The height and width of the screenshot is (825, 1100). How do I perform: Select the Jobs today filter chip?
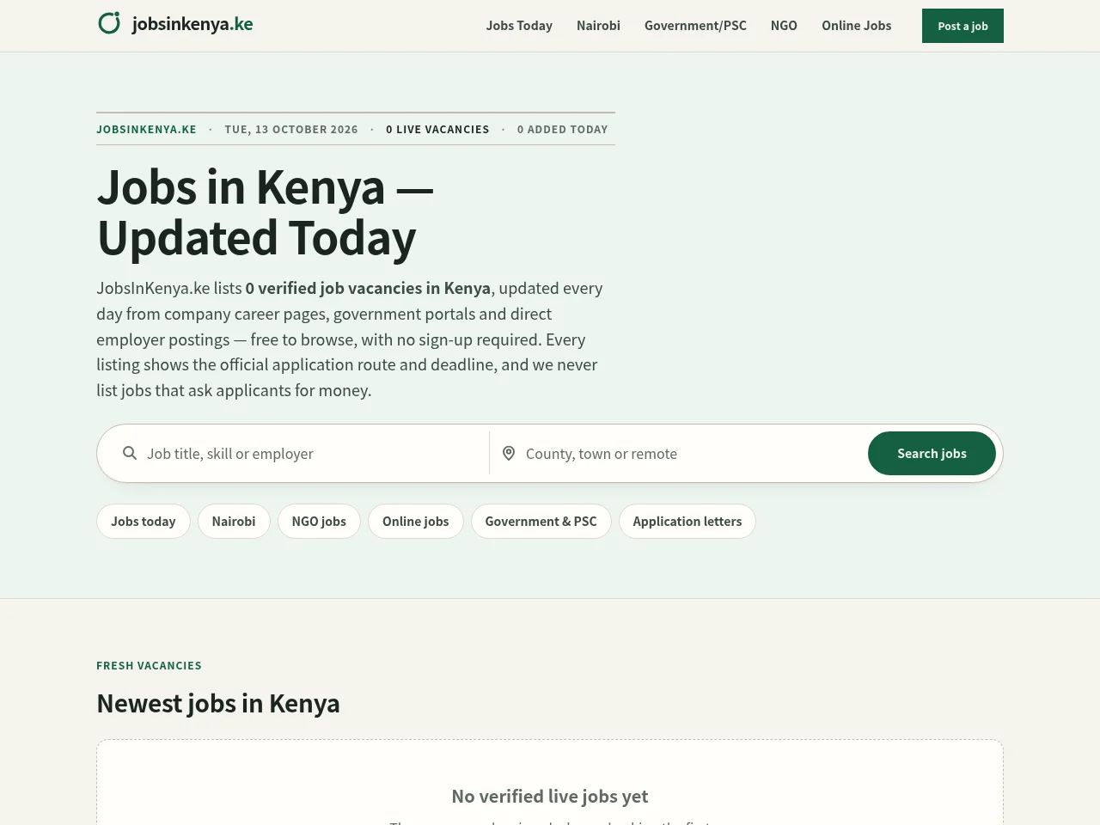[144, 522]
